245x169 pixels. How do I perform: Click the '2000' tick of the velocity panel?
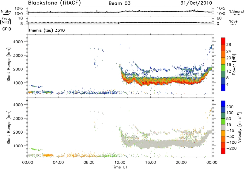18,132
